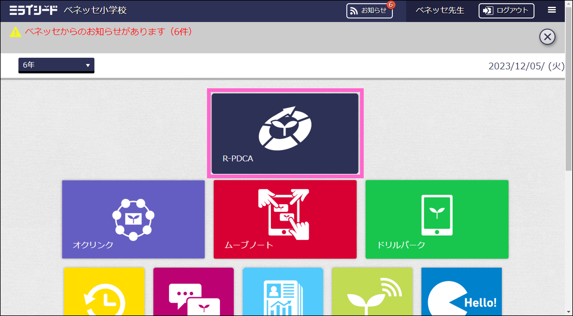Click the red notification badge 6
Image resolution: width=573 pixels, height=316 pixels.
pos(391,5)
